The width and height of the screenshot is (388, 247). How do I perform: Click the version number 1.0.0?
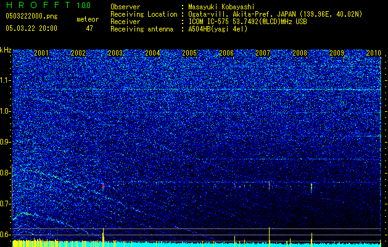[83, 6]
